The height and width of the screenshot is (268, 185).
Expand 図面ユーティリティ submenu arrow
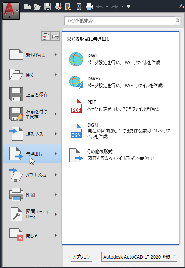56,214
